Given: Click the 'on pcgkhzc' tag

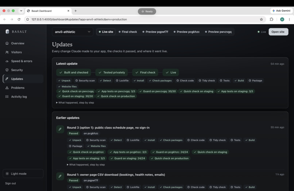Looking at the screenshot, I should [x=91, y=133].
